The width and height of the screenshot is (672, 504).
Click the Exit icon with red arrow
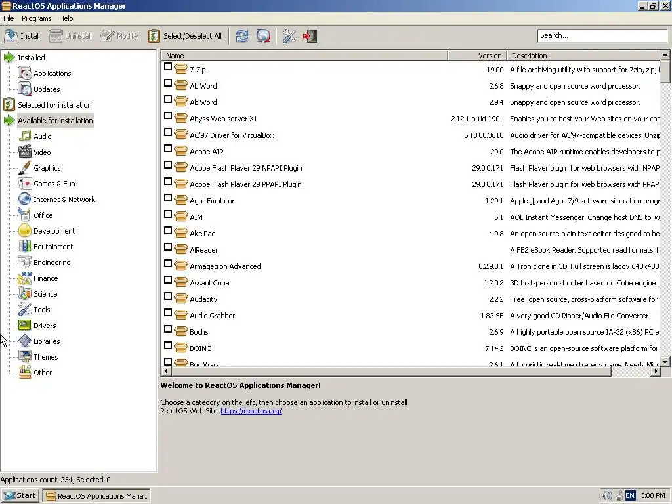[x=310, y=36]
